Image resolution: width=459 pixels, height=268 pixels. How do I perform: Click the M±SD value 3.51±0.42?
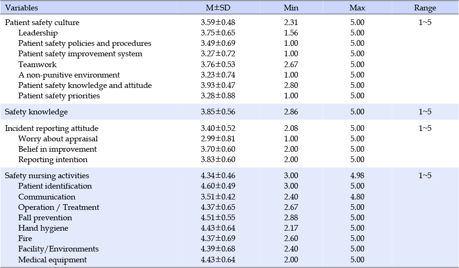[218, 197]
